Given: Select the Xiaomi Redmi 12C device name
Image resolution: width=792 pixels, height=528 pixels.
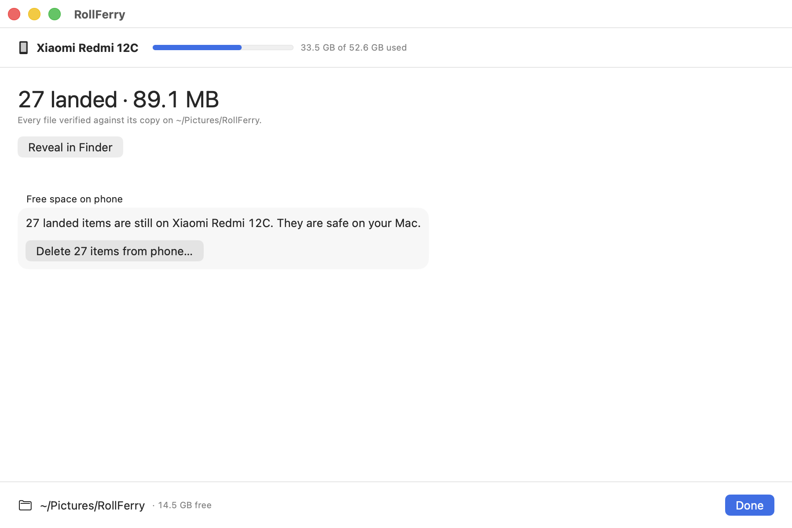Looking at the screenshot, I should pos(88,48).
